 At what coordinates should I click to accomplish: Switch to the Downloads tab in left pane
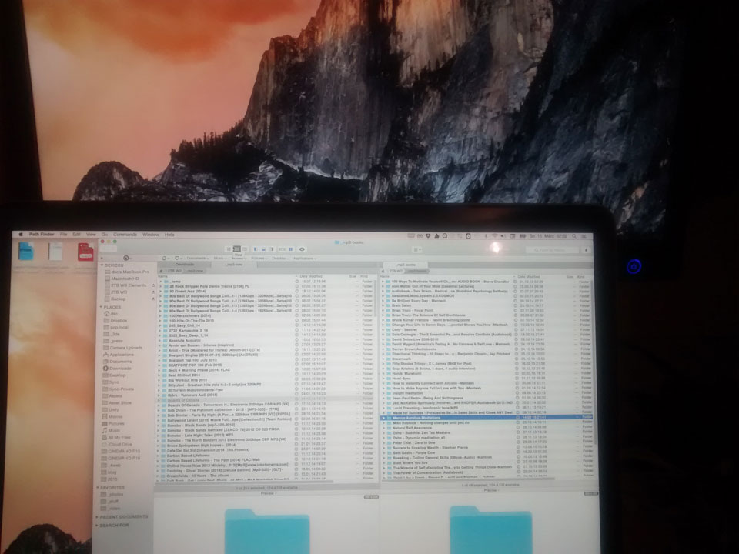pos(185,264)
